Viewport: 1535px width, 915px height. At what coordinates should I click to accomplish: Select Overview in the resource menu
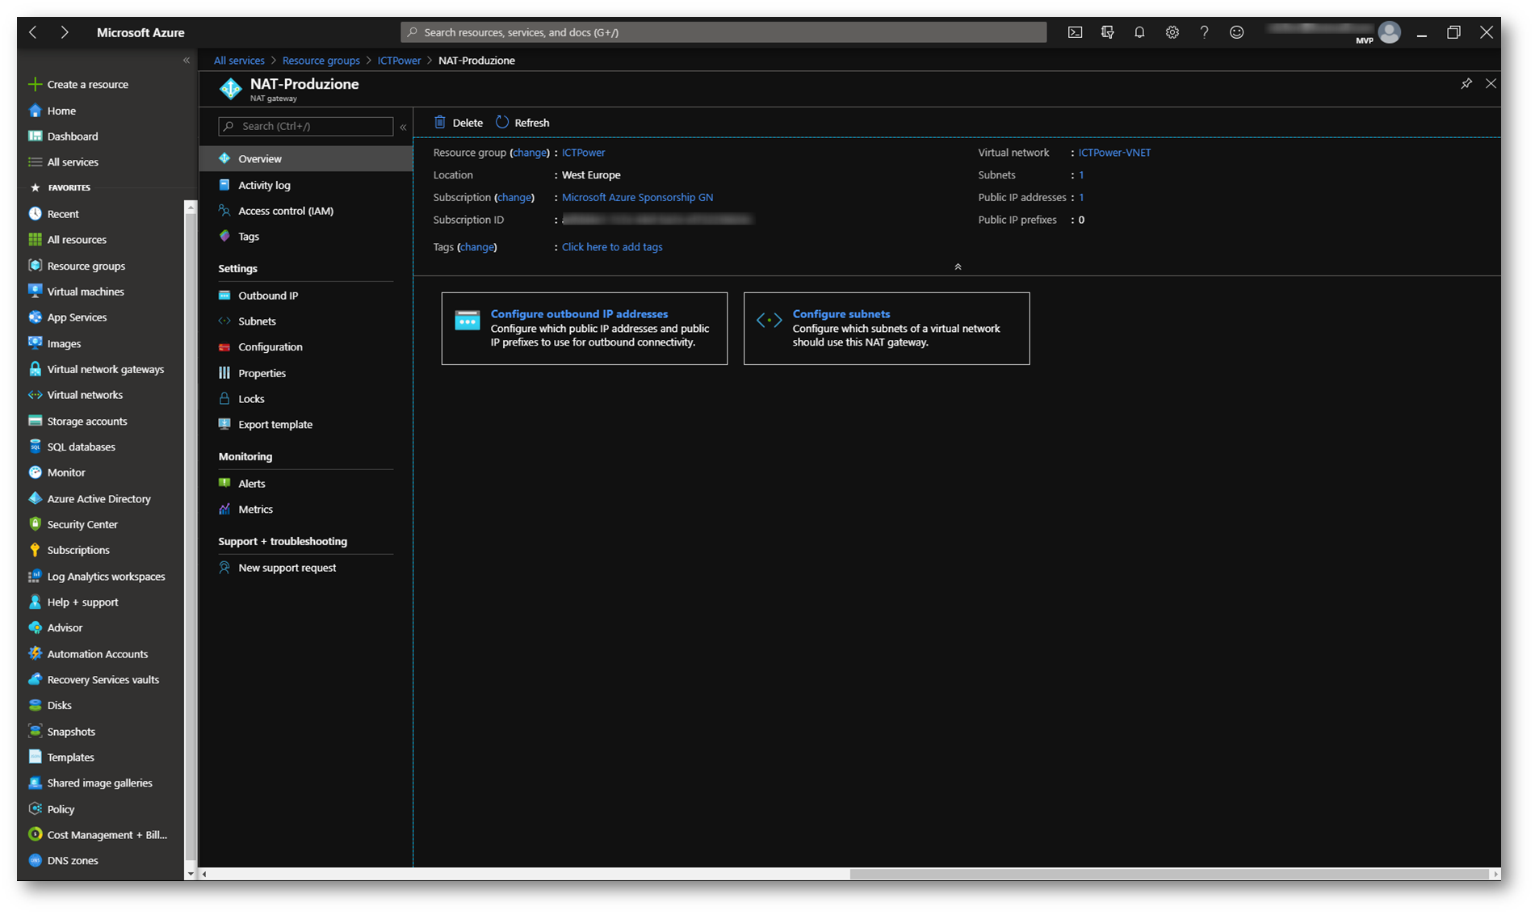(x=306, y=158)
